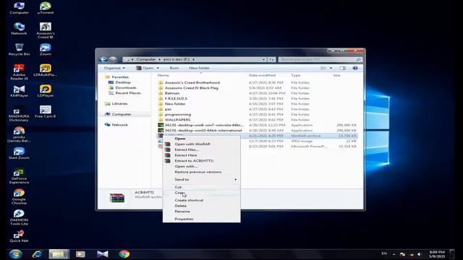Image resolution: width=463 pixels, height=260 pixels.
Task: Select the Batman folder
Action: pos(172,93)
